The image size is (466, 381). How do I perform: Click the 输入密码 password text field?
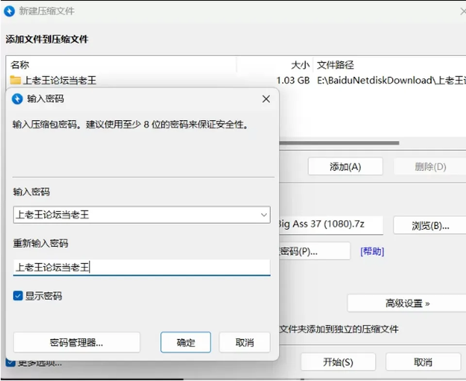pyautogui.click(x=142, y=215)
